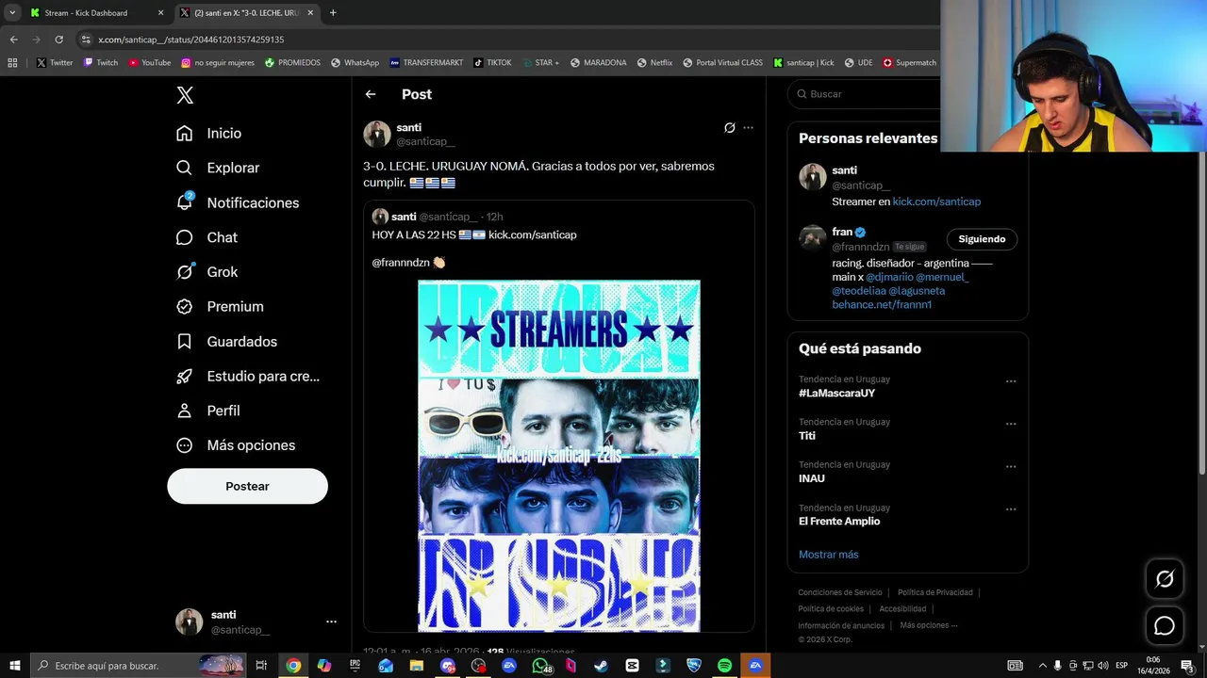Click the floating chat messages button
The image size is (1207, 678).
click(1165, 626)
